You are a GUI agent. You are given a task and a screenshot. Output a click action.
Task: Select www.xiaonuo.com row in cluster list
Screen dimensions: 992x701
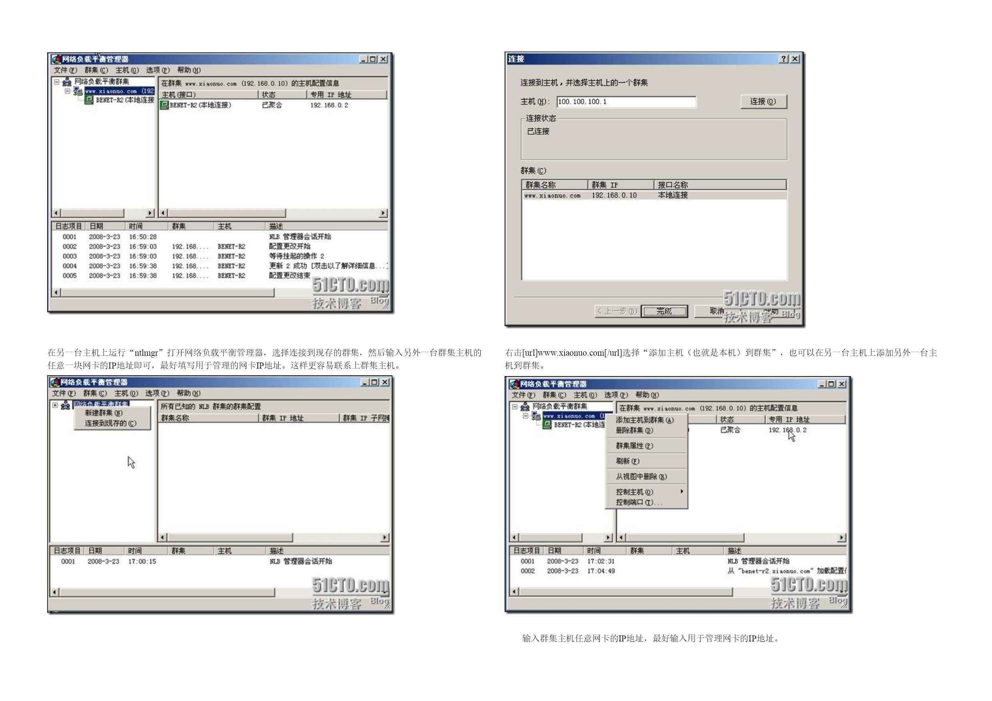click(654, 195)
